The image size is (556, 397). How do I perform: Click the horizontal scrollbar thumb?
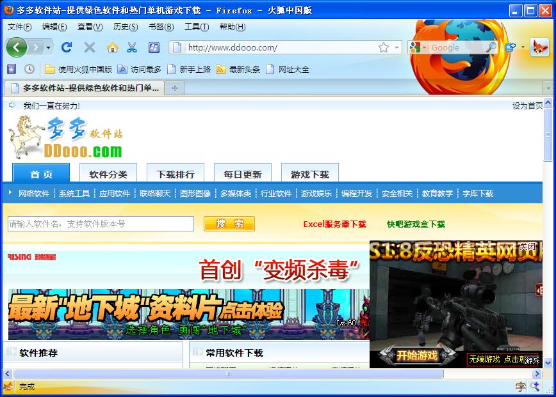[x=228, y=373]
